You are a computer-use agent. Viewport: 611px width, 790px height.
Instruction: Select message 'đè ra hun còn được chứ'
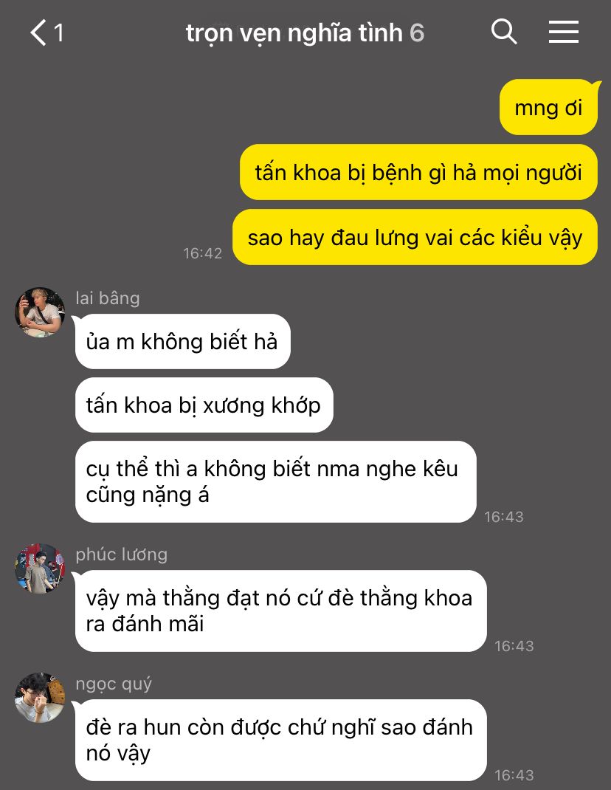(280, 740)
